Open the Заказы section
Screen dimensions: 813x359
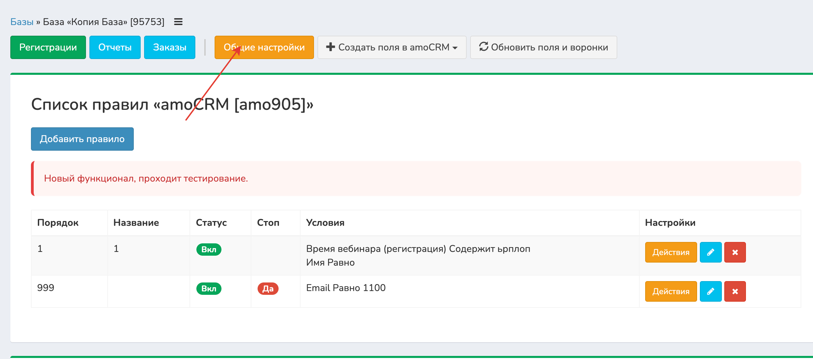(x=170, y=47)
